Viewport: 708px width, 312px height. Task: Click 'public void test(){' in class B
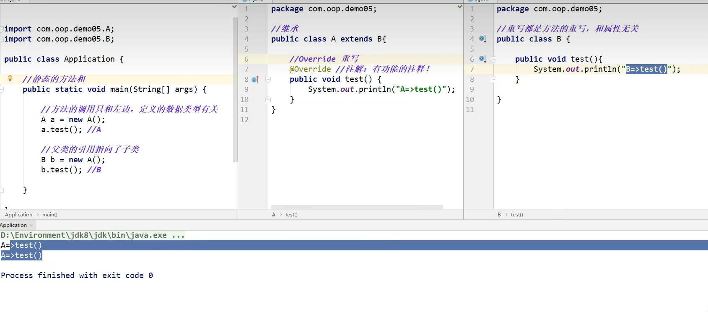(x=558, y=59)
